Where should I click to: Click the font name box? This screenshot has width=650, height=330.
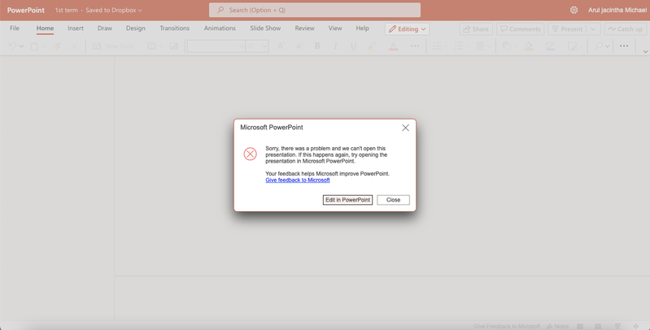(x=216, y=46)
